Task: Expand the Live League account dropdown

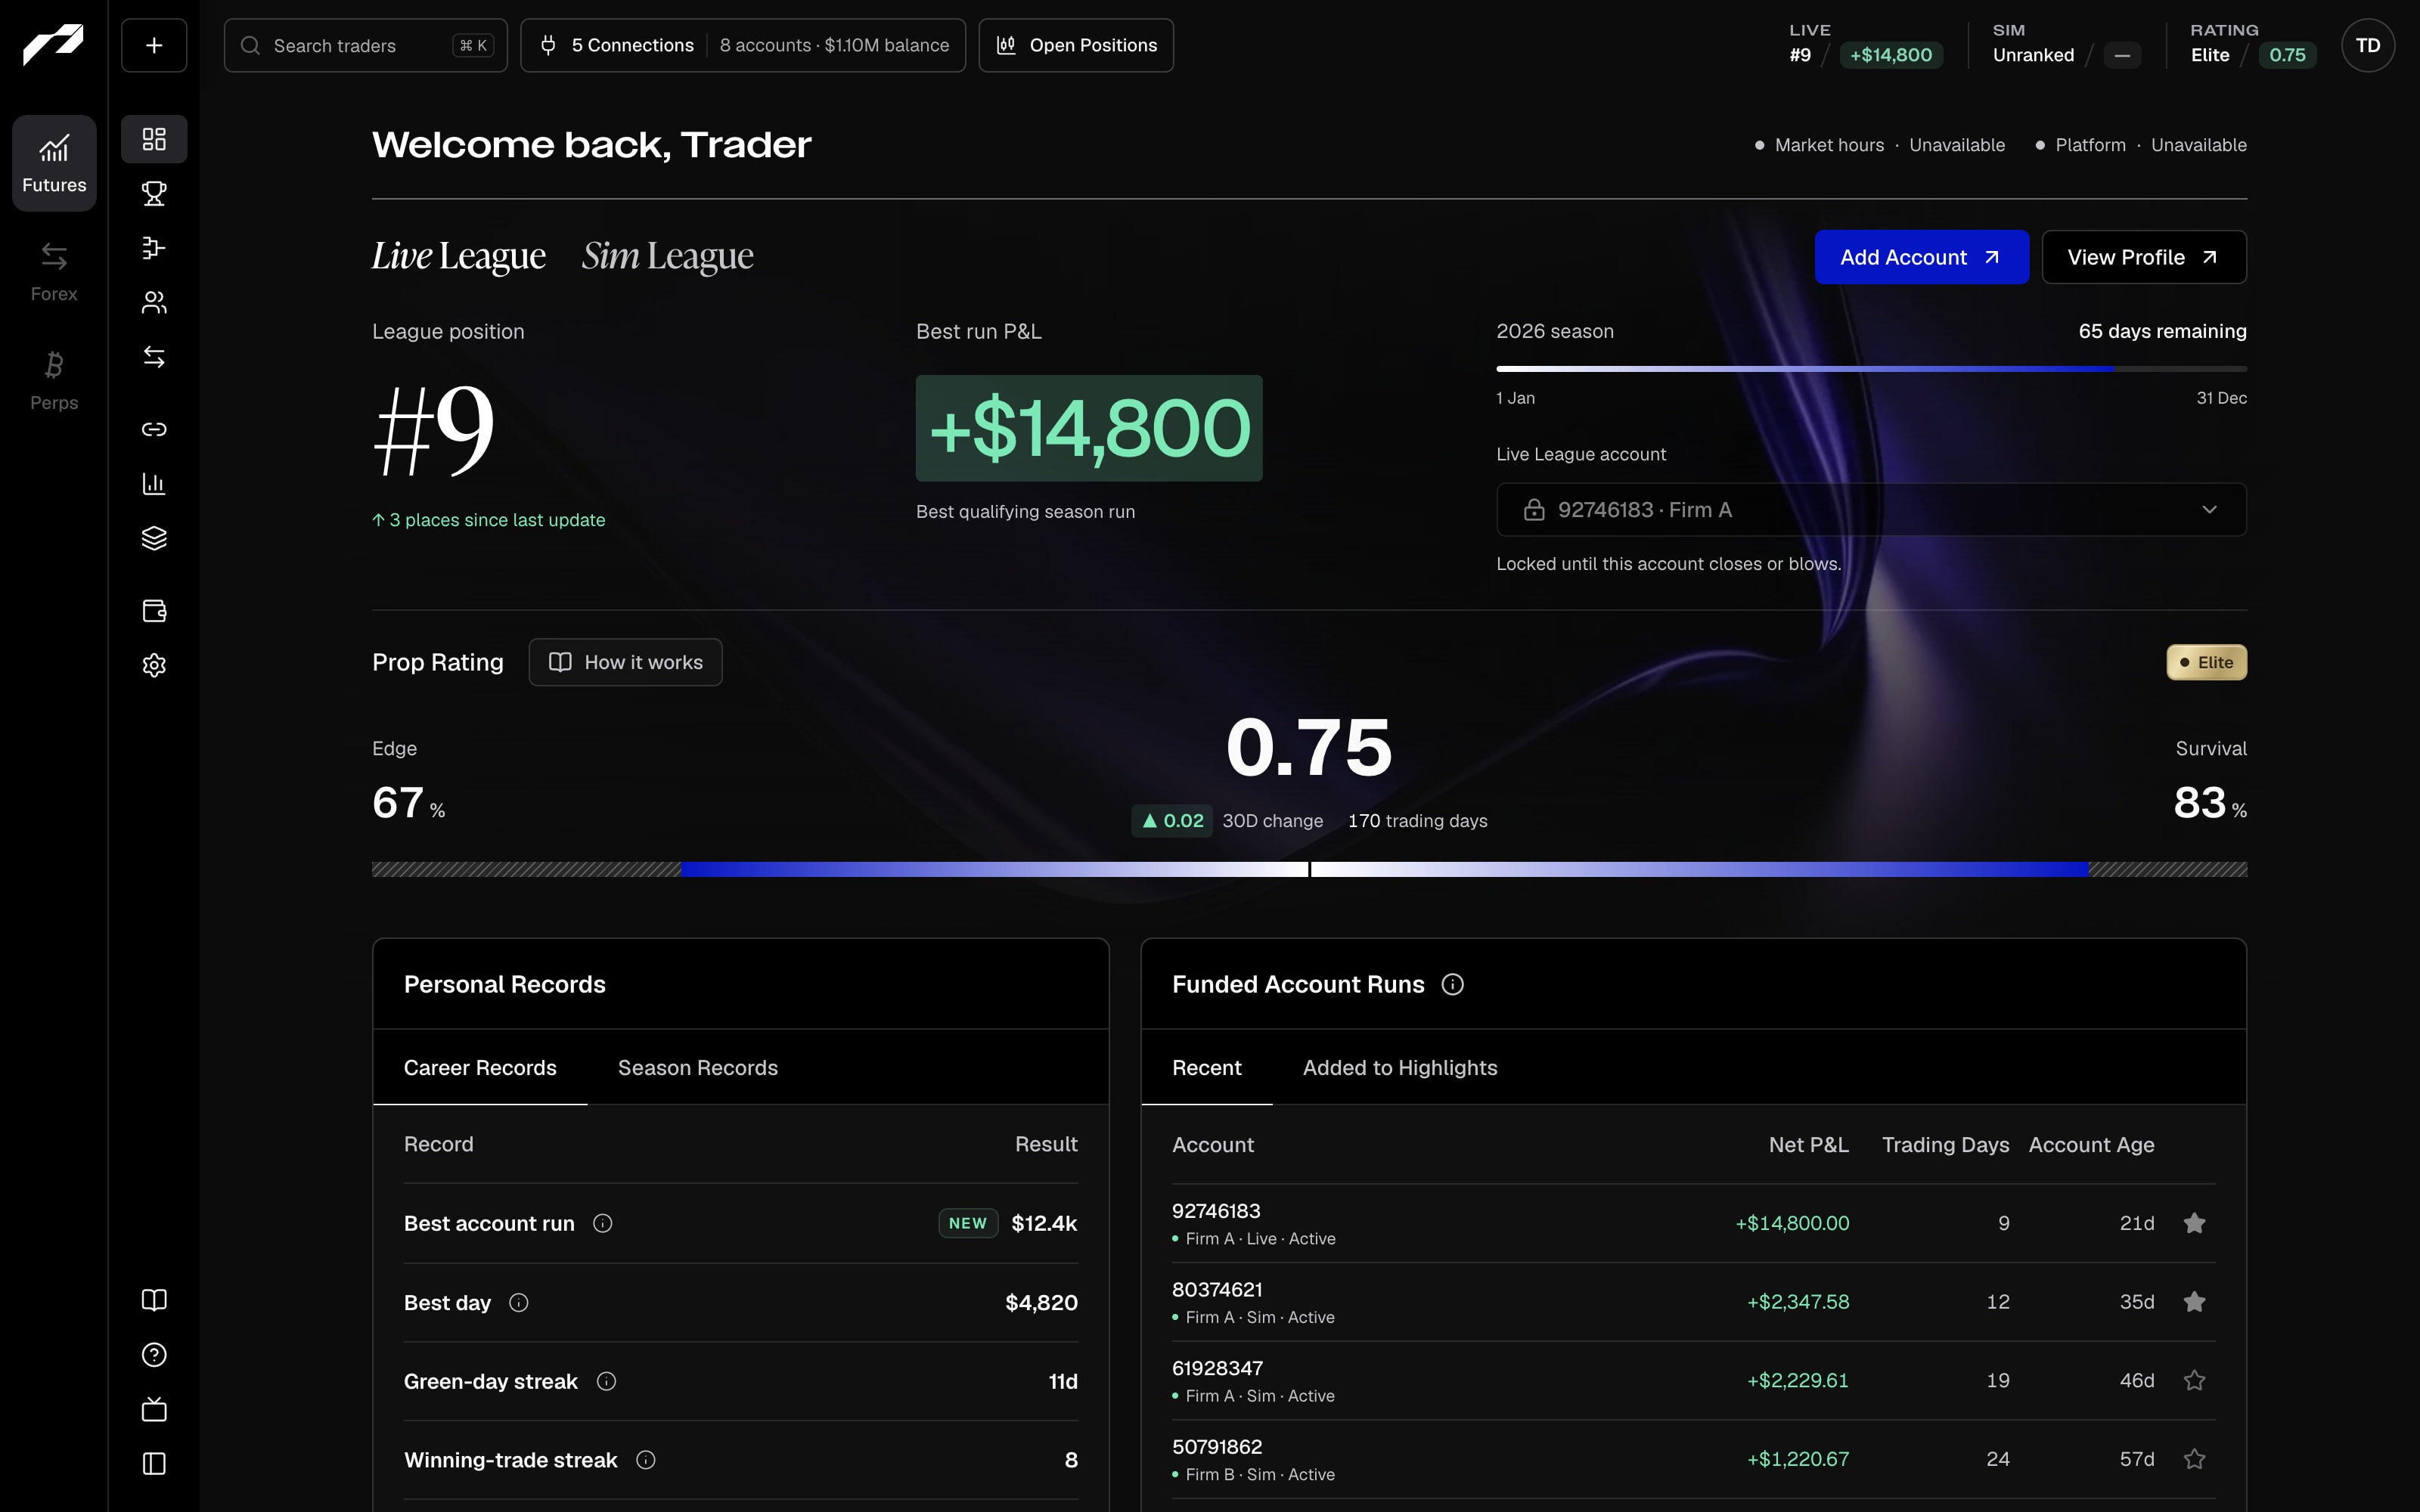Action: tap(1871, 510)
